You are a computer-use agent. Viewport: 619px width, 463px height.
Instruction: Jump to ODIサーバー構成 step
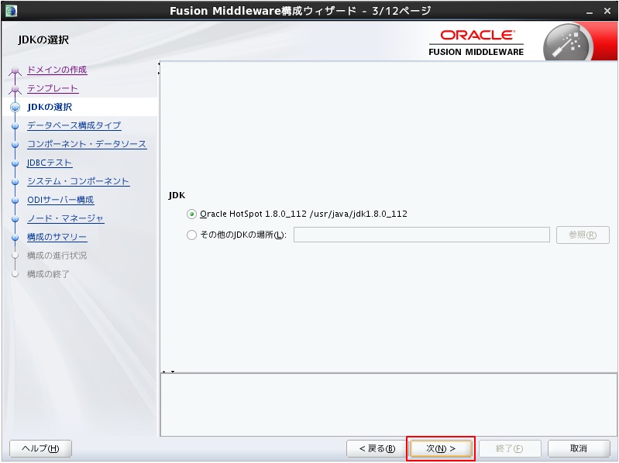point(60,200)
